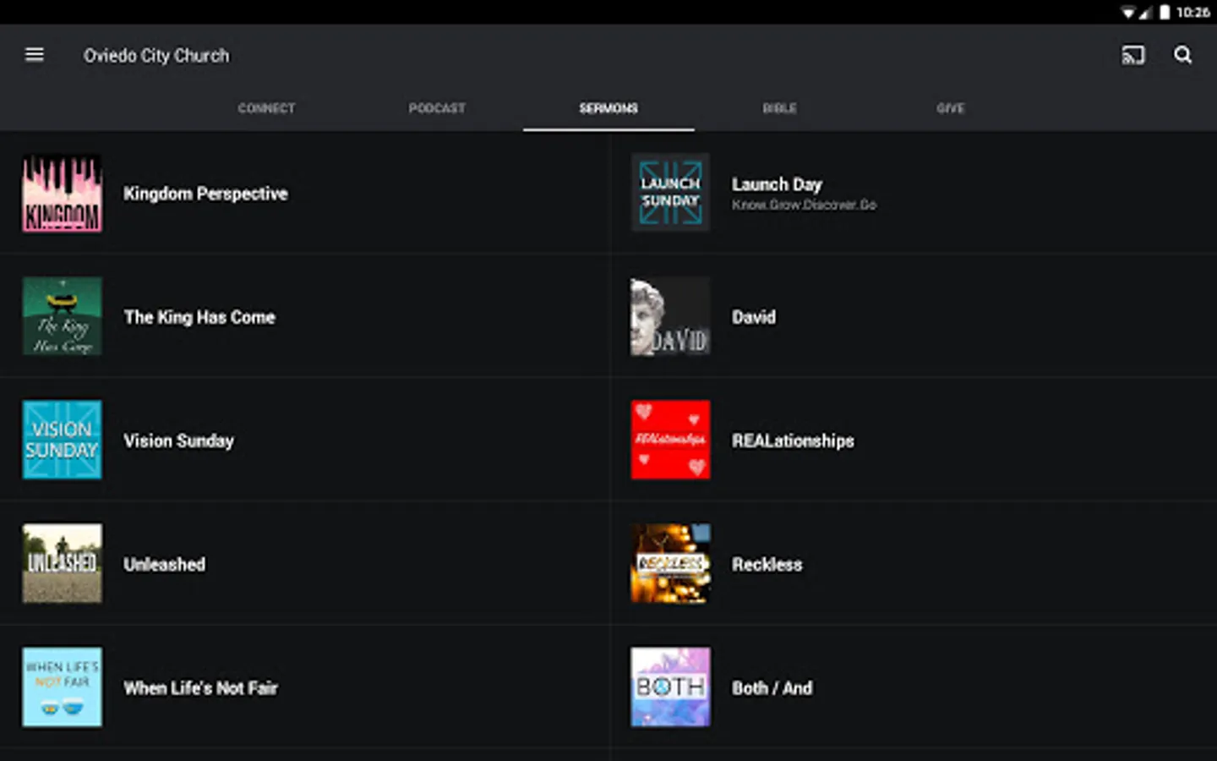Tap the Cast screen icon
1217x761 pixels.
[1133, 55]
